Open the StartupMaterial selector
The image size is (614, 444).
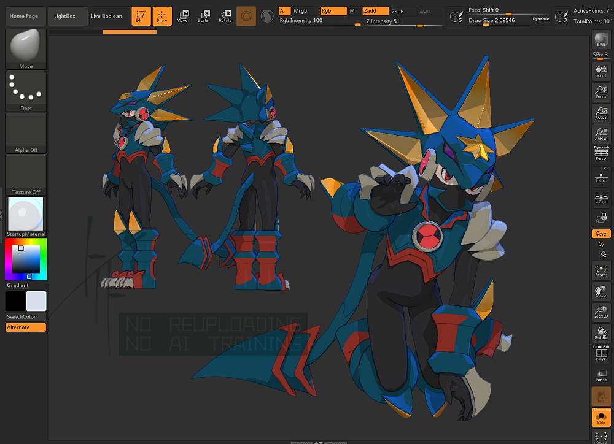pos(26,217)
